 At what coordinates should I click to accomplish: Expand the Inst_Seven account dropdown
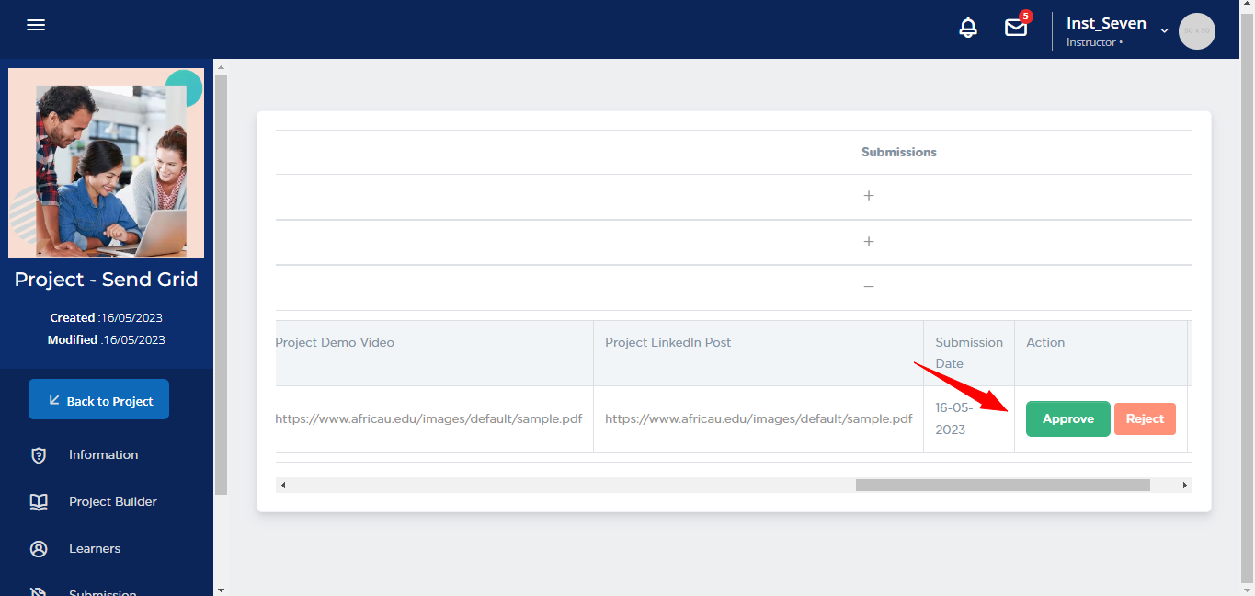[x=1164, y=30]
